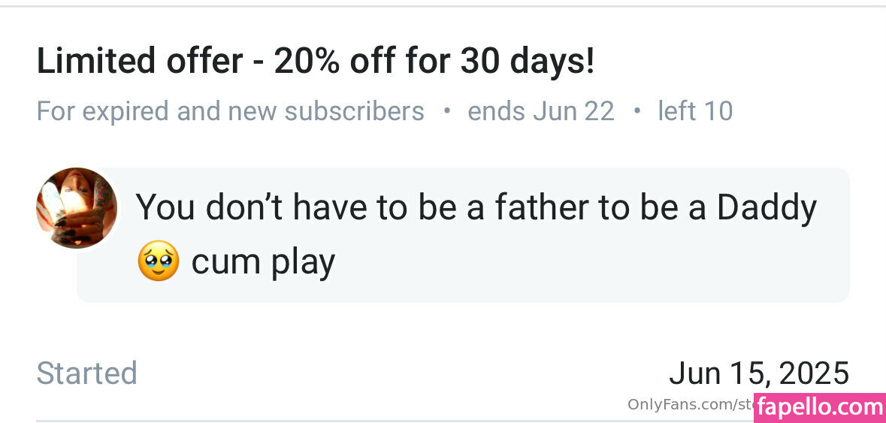The width and height of the screenshot is (886, 423).
Task: Open the pink fapello.com badge
Action: pos(819,407)
